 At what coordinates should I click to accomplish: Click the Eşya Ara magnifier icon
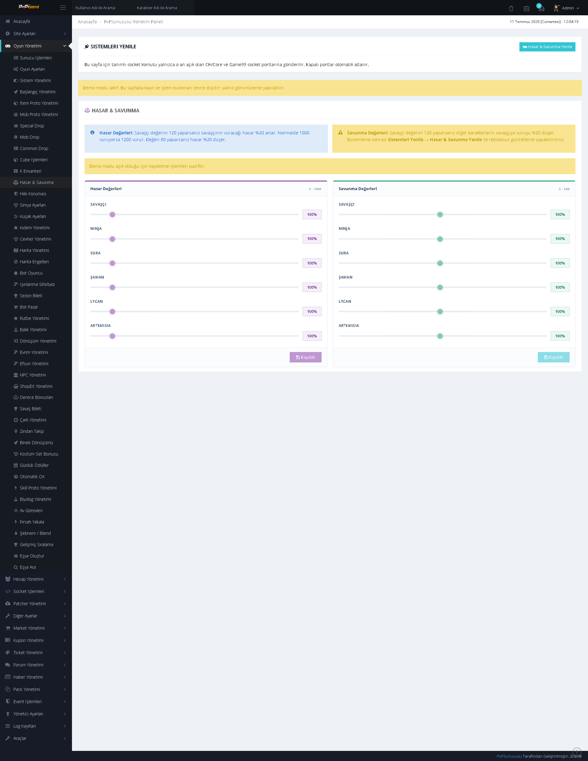[16, 567]
